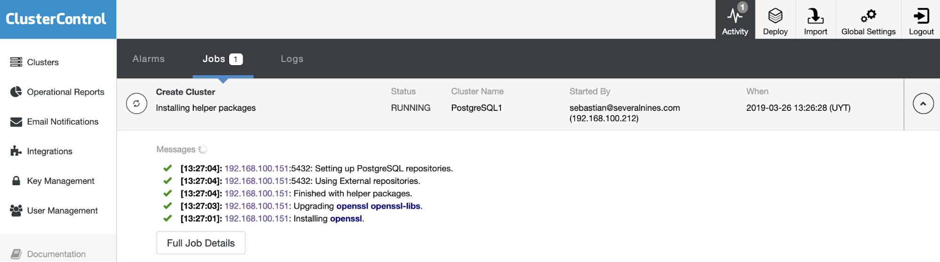Click the 'Create Cluster' job title
940x262 pixels.
click(186, 92)
